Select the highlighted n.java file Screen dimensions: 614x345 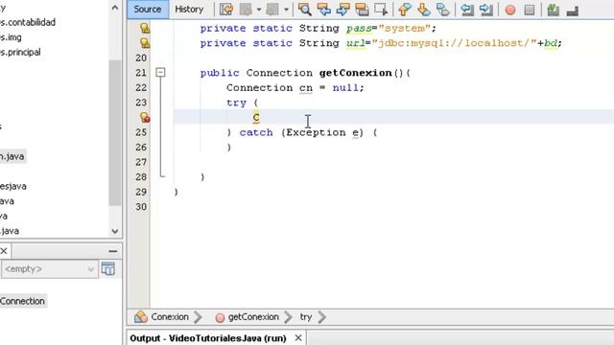coord(12,156)
